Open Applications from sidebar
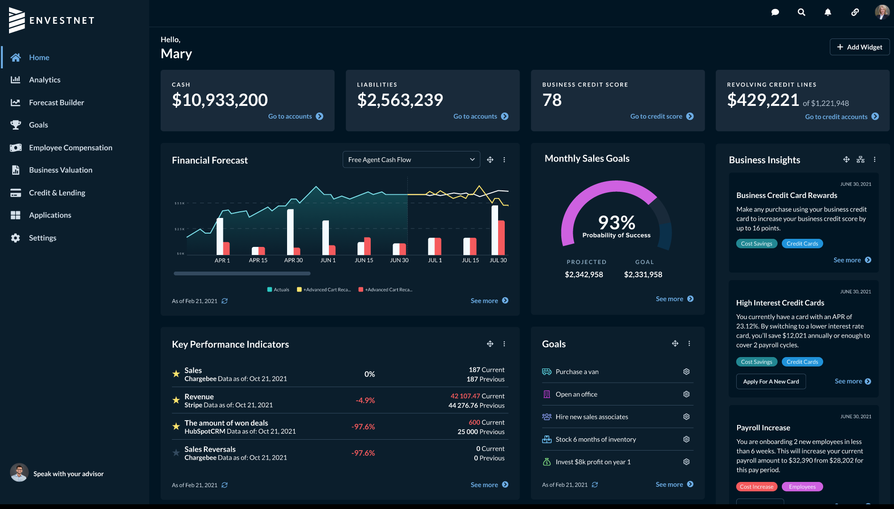Image resolution: width=894 pixels, height=509 pixels. 50,215
